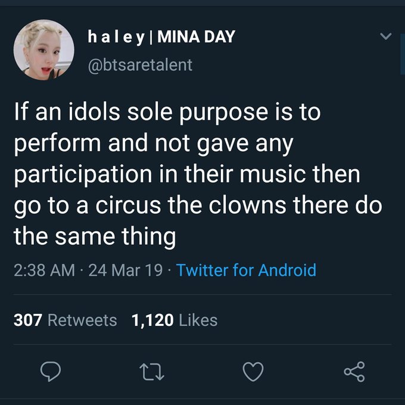Click the word 'clowns' in the tweet
Screen dimensions: 405x405
coord(247,205)
